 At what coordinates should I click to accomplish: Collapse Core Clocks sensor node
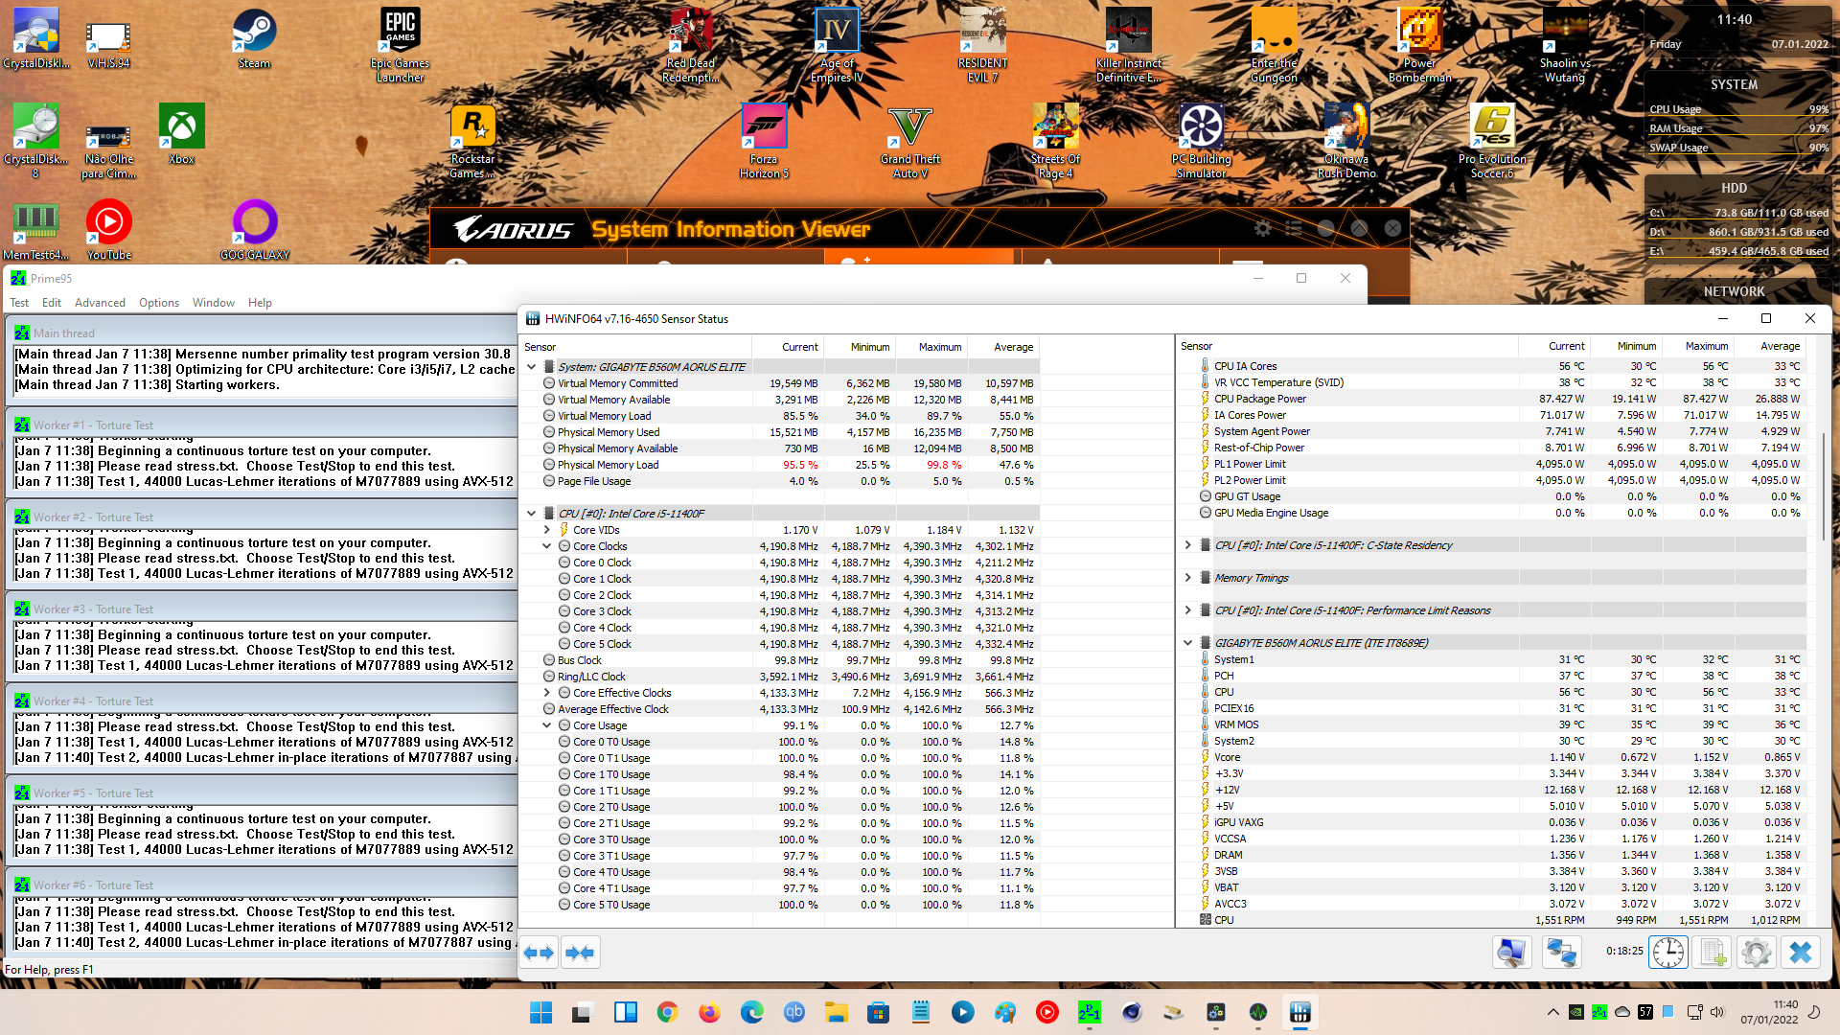click(547, 546)
